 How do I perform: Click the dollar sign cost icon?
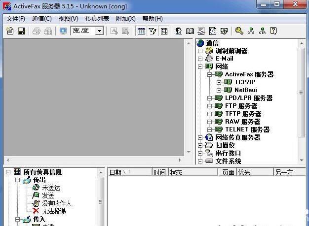[x=224, y=31]
